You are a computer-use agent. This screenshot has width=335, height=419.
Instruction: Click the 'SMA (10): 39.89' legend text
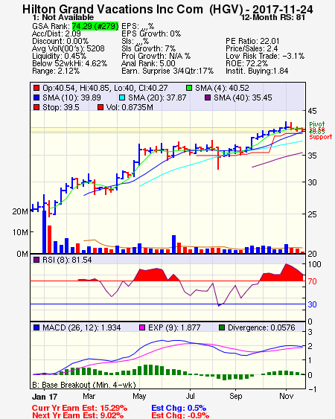[x=71, y=97]
